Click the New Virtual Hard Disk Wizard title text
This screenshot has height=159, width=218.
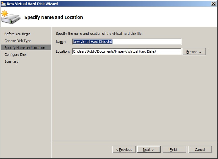[x=32, y=3]
